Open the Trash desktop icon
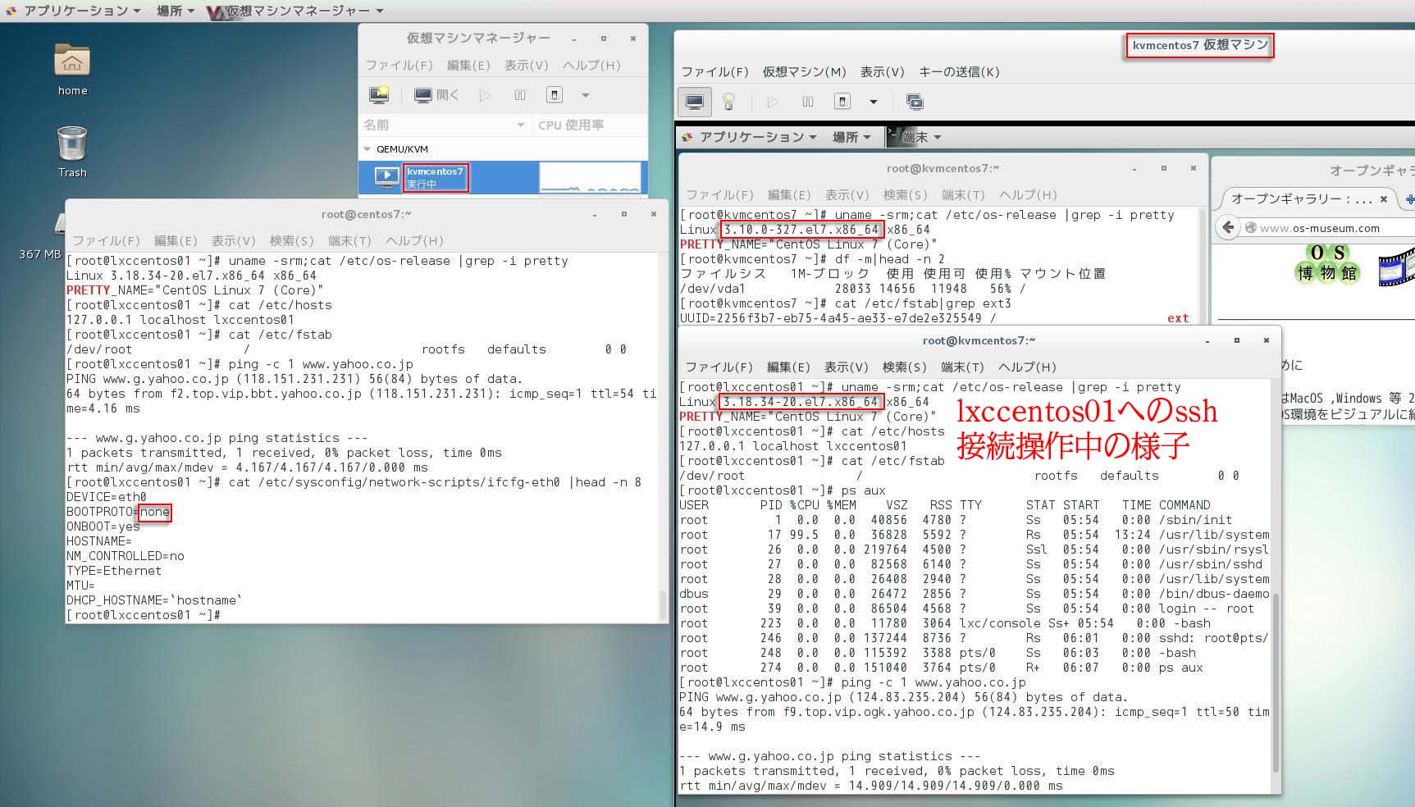 (x=72, y=152)
